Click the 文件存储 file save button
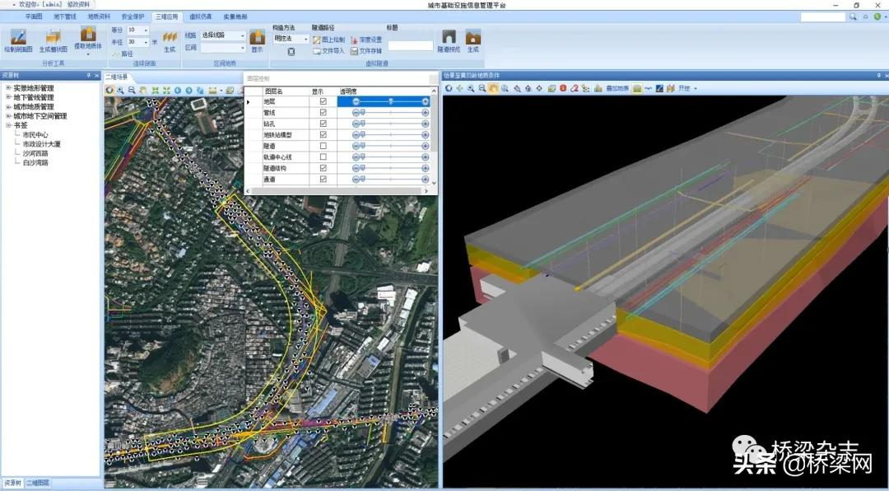The width and height of the screenshot is (889, 491). (x=366, y=50)
